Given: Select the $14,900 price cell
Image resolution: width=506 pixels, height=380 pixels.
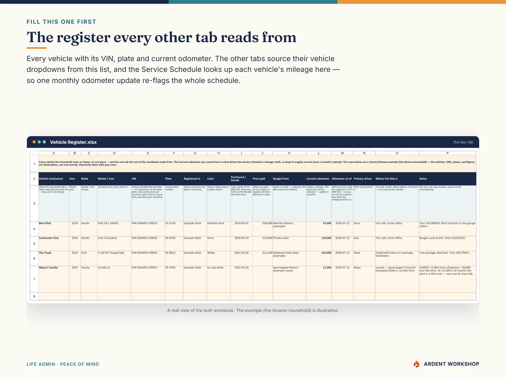Looking at the screenshot, I should tap(262, 244).
